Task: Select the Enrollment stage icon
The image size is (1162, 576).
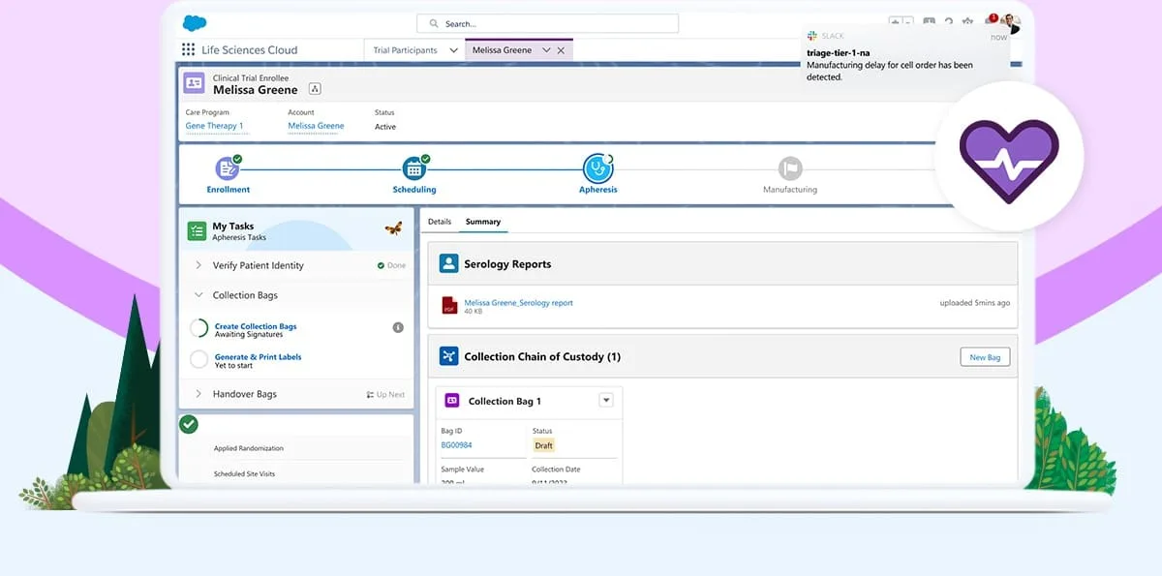Action: (x=228, y=168)
